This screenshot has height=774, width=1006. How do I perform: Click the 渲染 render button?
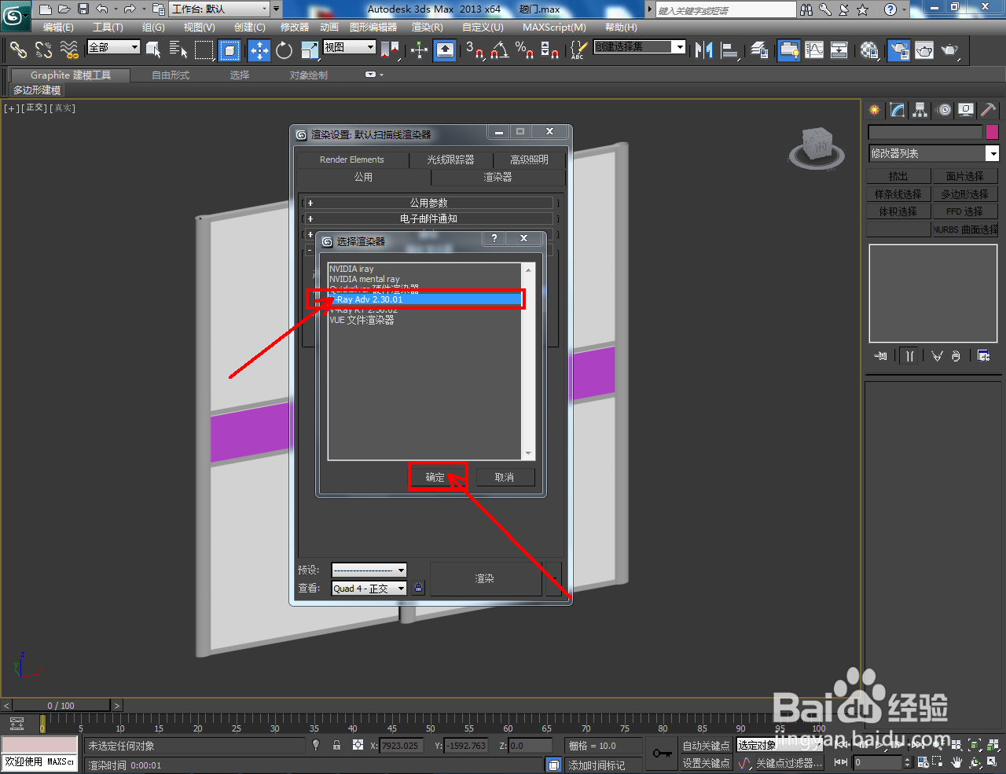click(485, 578)
